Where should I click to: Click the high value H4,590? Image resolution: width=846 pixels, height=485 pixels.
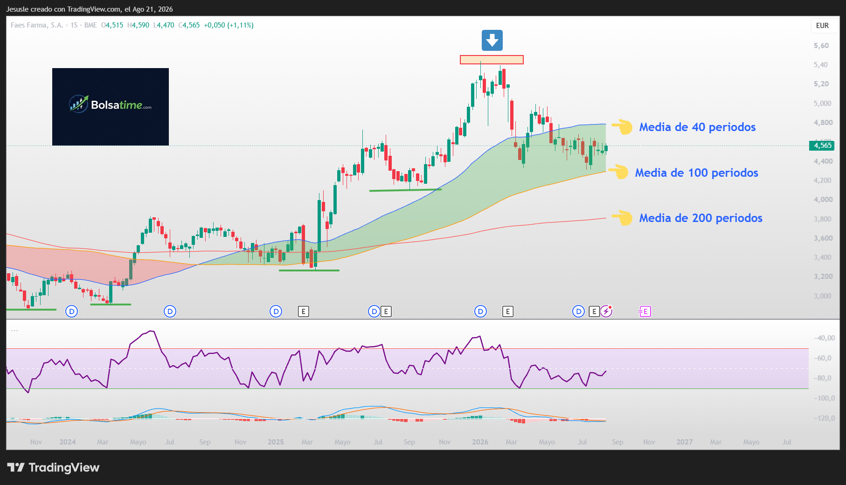(x=139, y=25)
